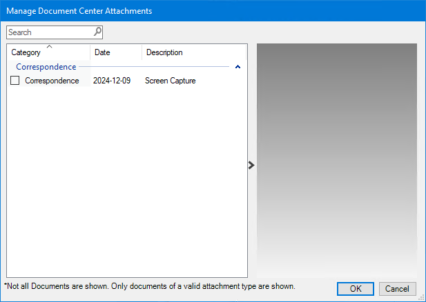Click the valid attachment type footnote text
Image resolution: width=426 pixels, height=302 pixels.
pyautogui.click(x=149, y=285)
